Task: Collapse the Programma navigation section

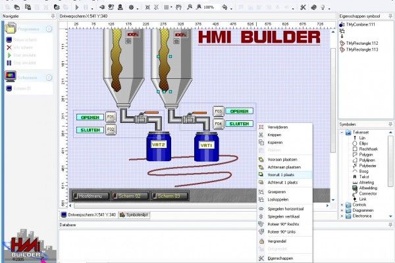Action: (x=48, y=29)
